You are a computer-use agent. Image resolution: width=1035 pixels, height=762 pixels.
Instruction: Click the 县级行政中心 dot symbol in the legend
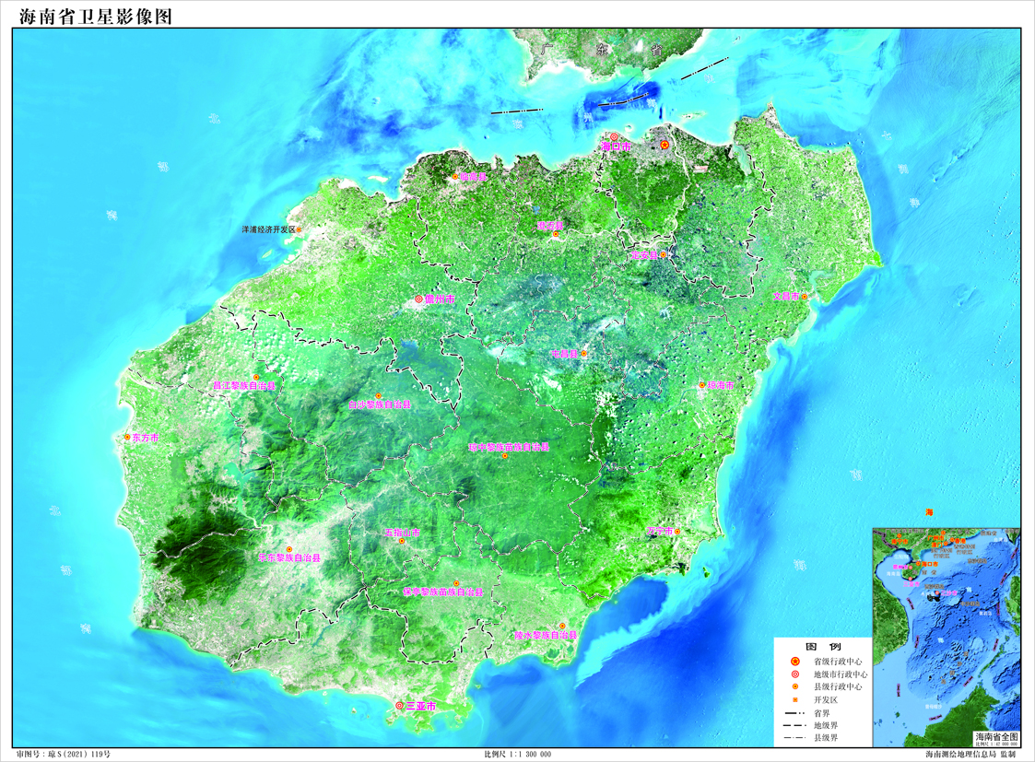pos(794,686)
